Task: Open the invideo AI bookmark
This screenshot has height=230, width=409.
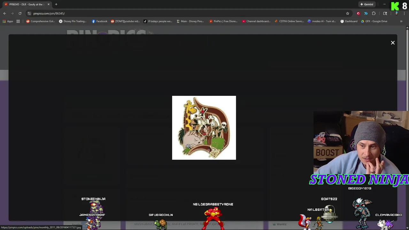Action: click(x=321, y=21)
